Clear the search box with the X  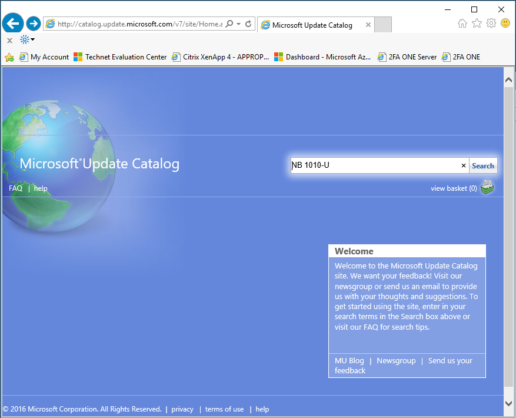tap(464, 165)
